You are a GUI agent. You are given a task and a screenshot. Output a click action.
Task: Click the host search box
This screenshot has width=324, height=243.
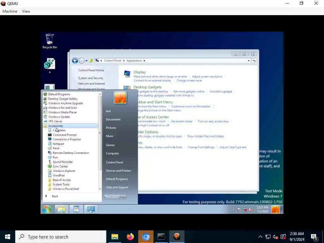[x=61, y=237]
